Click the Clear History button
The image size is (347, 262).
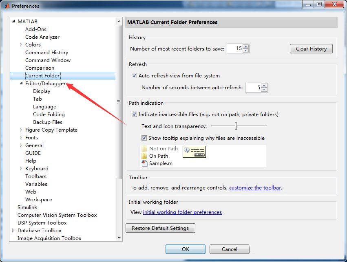coord(311,49)
